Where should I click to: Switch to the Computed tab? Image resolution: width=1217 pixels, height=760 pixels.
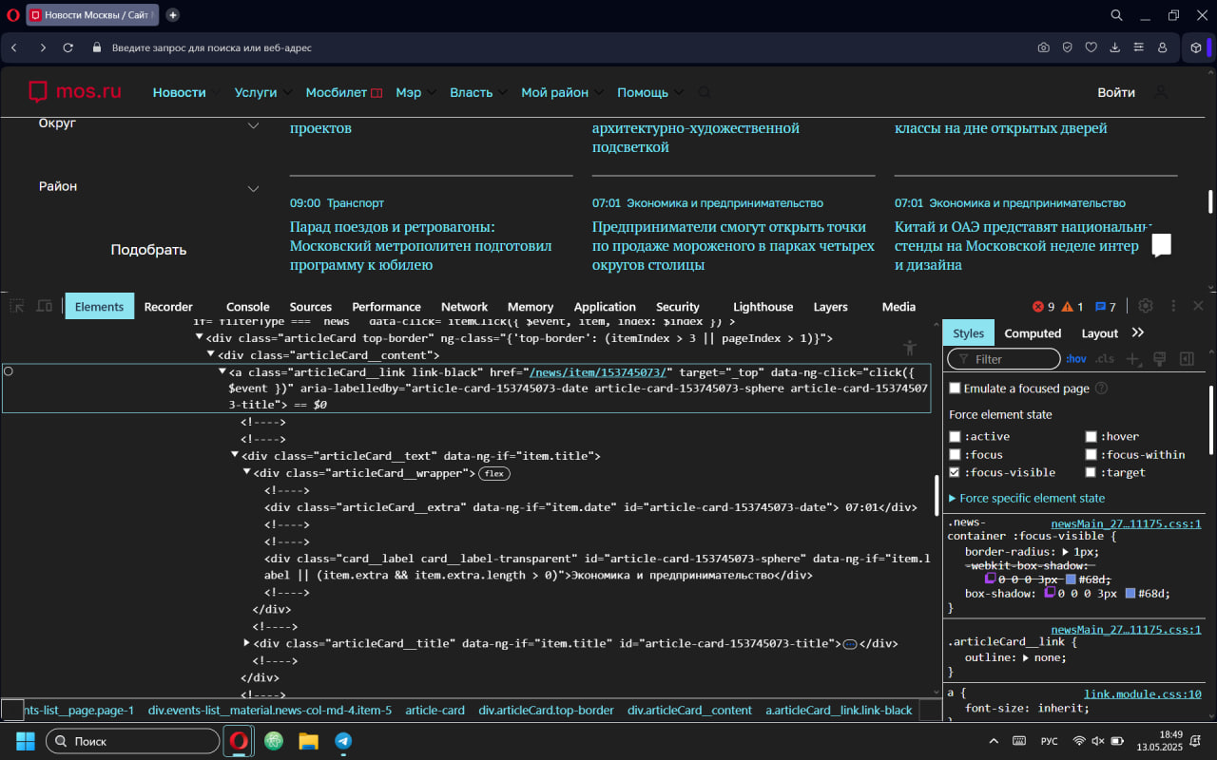point(1033,332)
